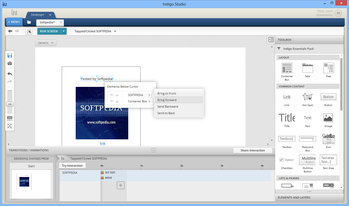349x206 pixels.
Task: Save the screen with the floppy disk icon
Action: point(10,56)
